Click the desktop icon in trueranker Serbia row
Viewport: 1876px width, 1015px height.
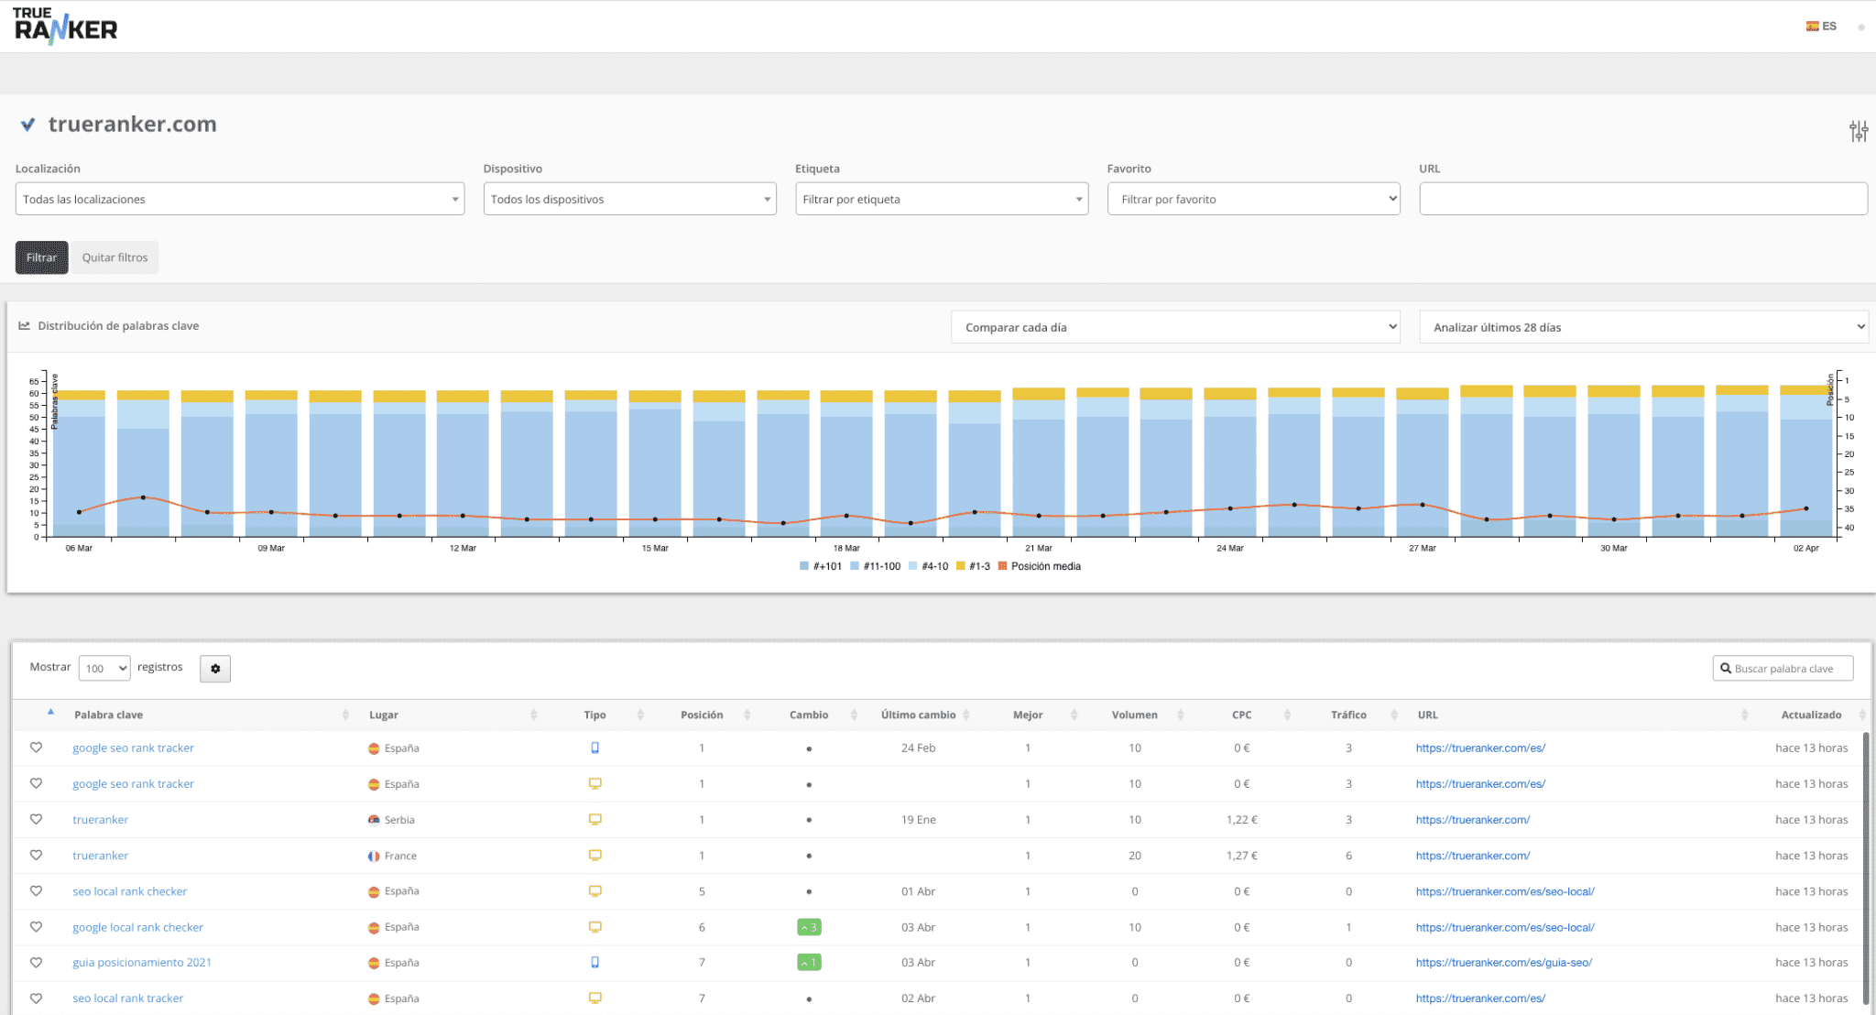594,819
